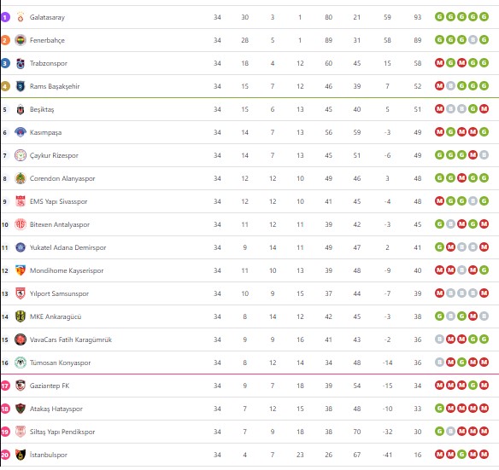Select the Kasımpaşa team crest
This screenshot has height=470, width=499.
21,132
